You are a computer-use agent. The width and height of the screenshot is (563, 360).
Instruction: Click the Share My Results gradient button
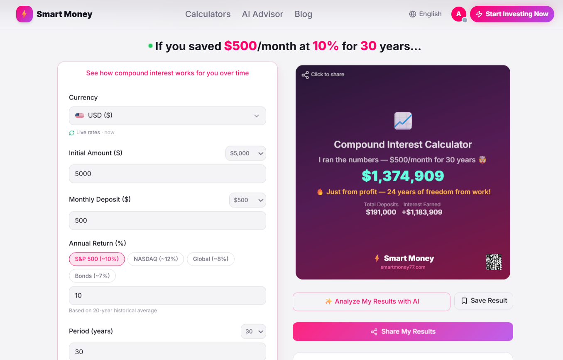click(403, 331)
